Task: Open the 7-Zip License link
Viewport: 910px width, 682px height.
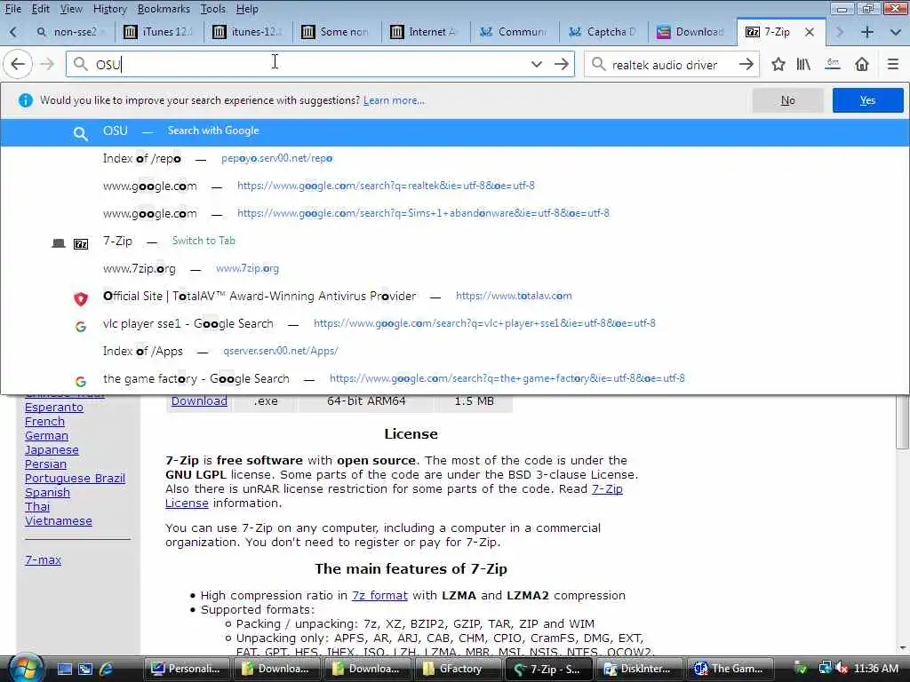Action: click(607, 489)
